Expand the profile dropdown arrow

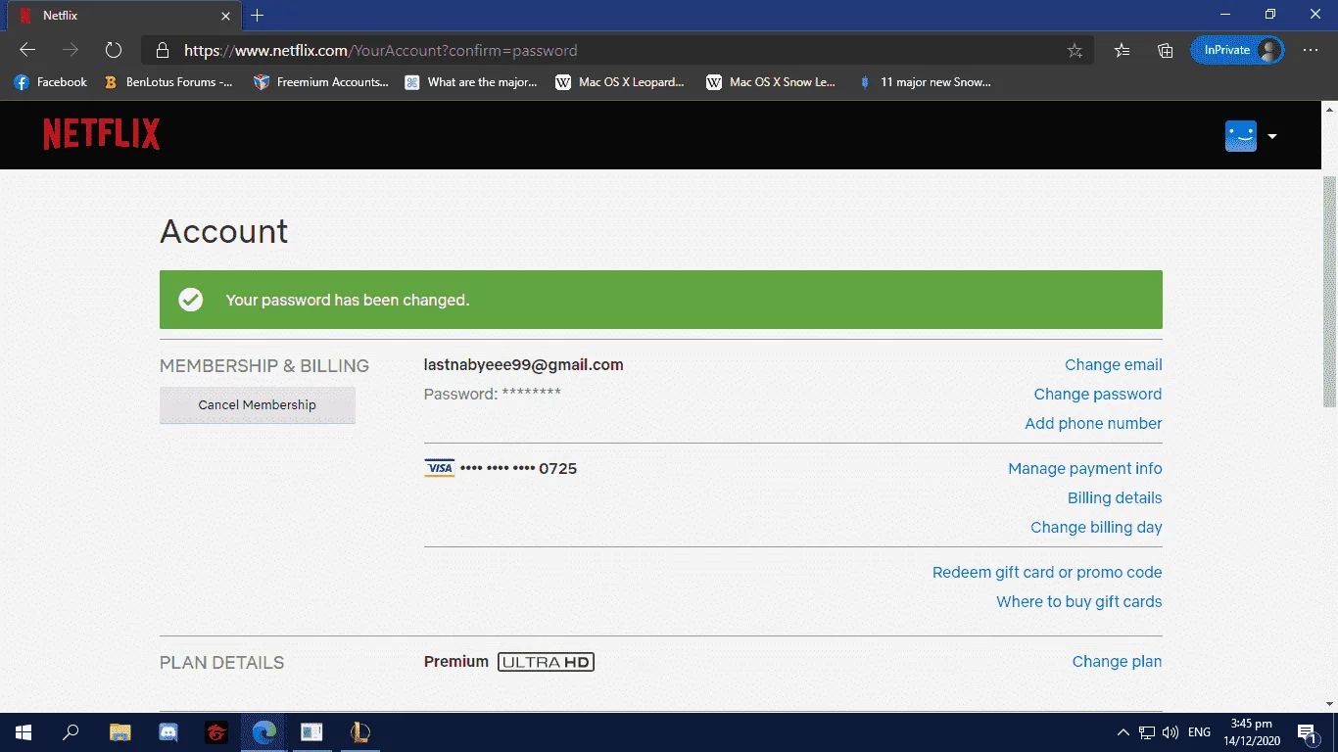click(1272, 136)
